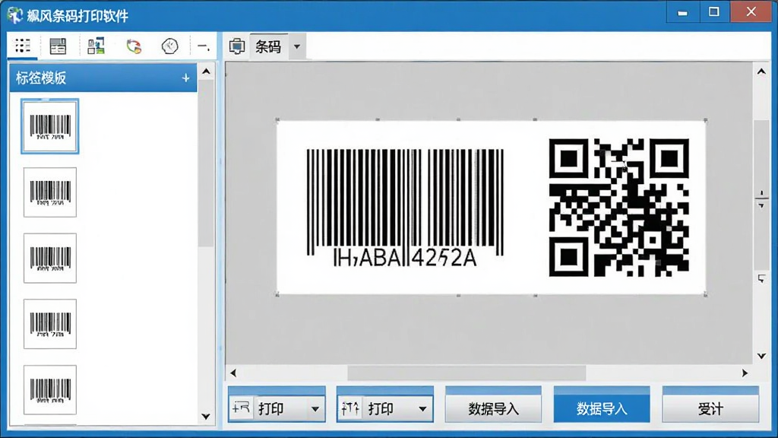The height and width of the screenshot is (438, 778).
Task: Canvas scroll down arrow at right
Action: pyautogui.click(x=761, y=356)
